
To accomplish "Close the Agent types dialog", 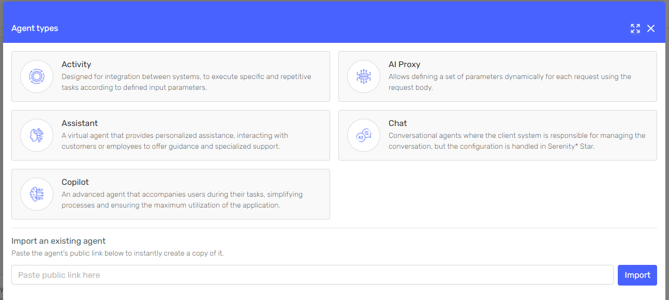I will click(x=651, y=28).
